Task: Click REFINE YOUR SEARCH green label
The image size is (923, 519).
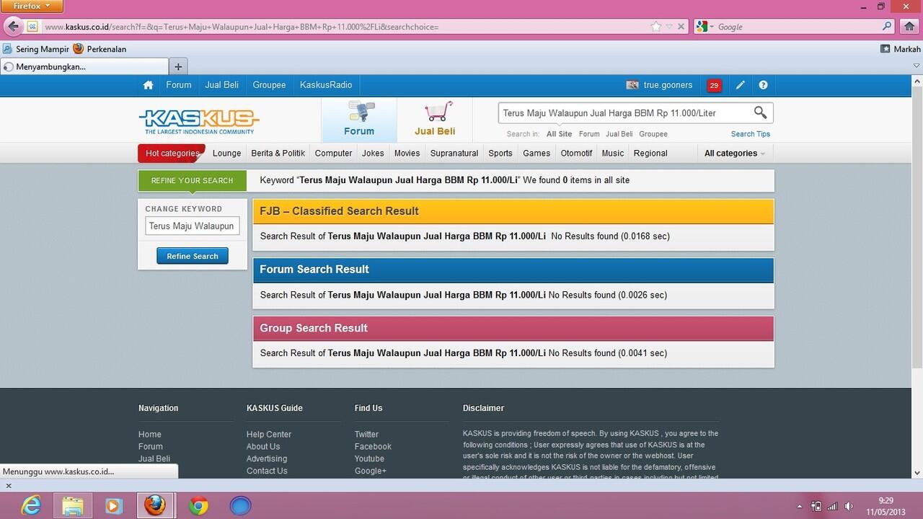Action: click(x=193, y=180)
